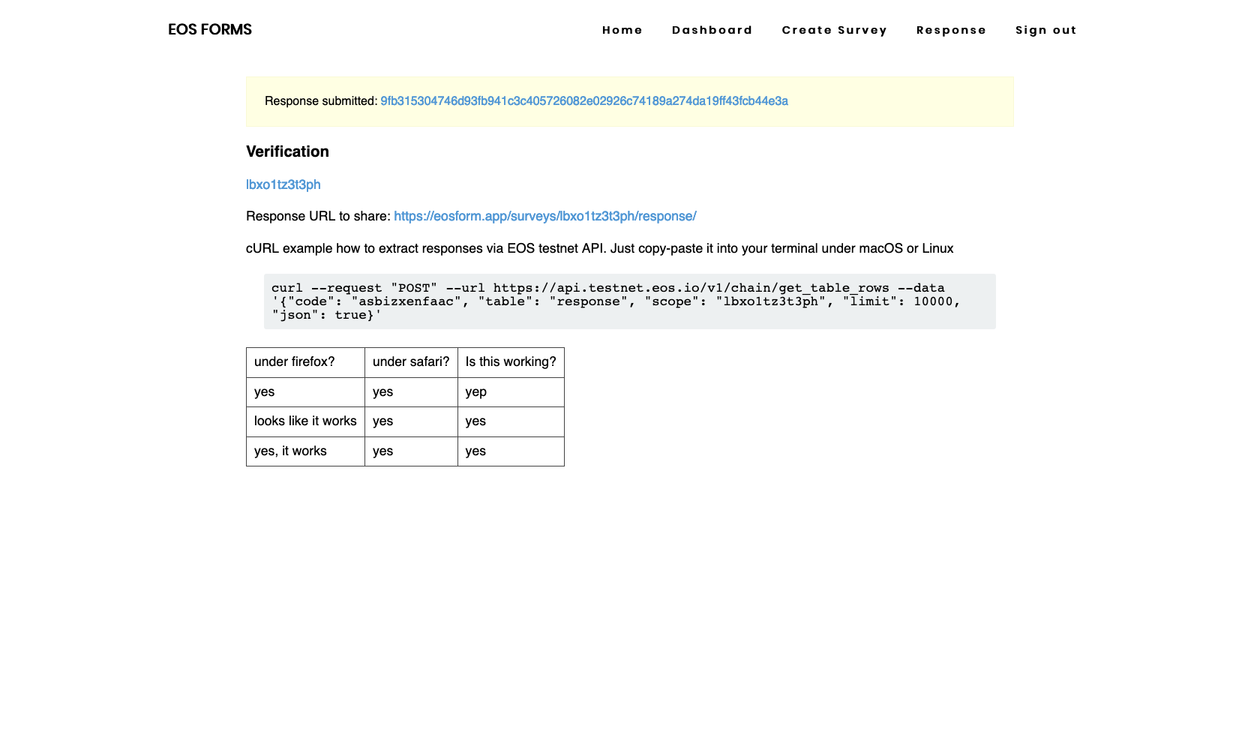The height and width of the screenshot is (732, 1260).
Task: Open the response URL to share link
Action: 545,216
